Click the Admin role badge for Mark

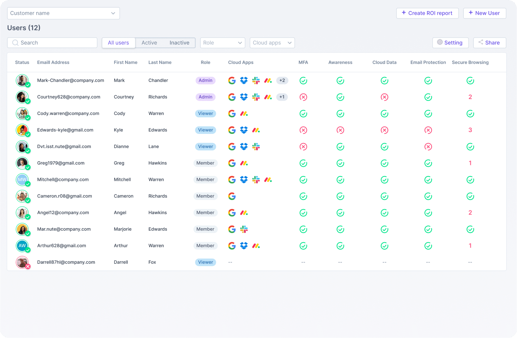205,80
